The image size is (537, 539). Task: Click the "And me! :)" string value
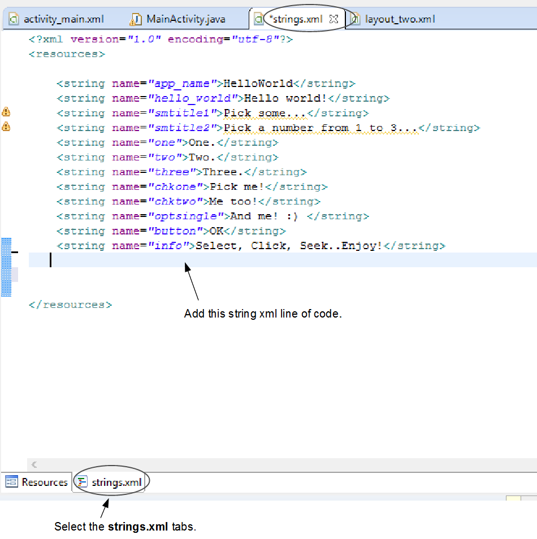(x=264, y=216)
